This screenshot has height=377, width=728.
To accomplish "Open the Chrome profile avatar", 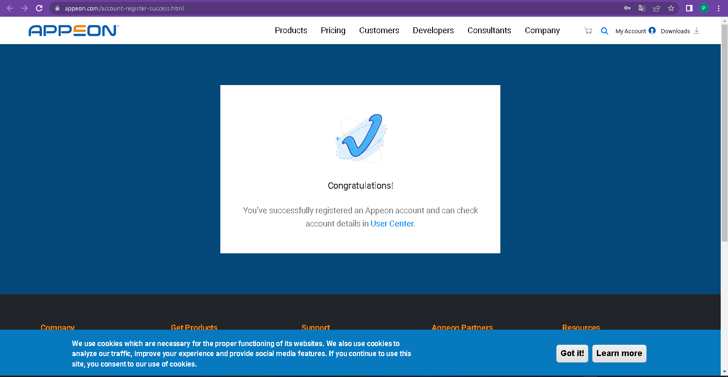I will pos(704,8).
